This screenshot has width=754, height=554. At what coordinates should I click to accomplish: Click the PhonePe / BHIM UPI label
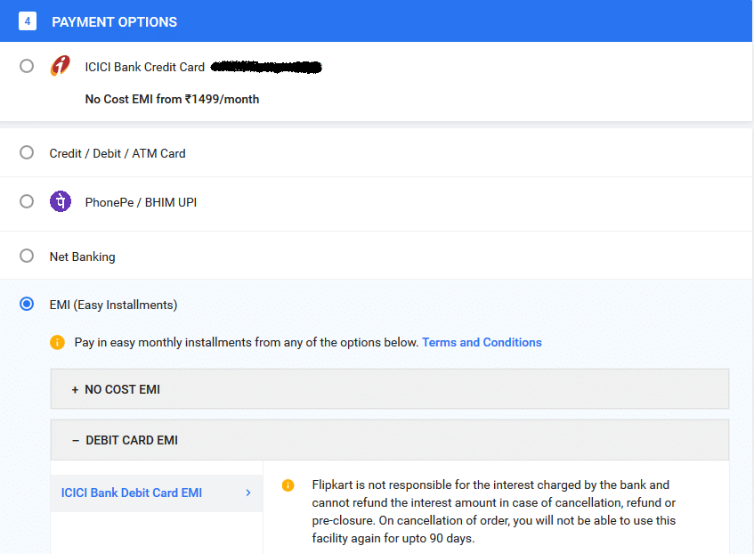click(x=141, y=203)
